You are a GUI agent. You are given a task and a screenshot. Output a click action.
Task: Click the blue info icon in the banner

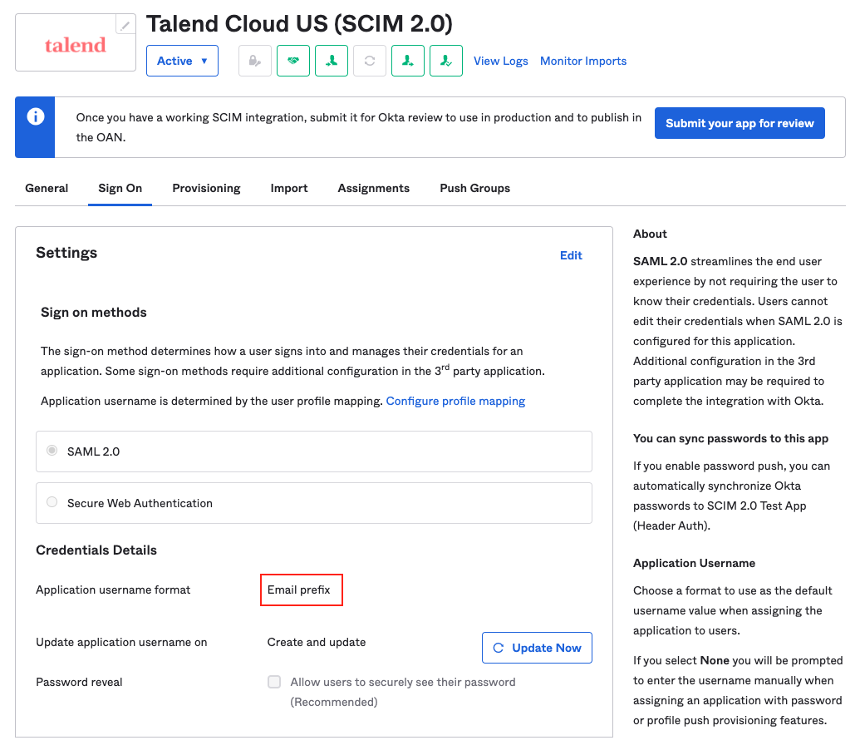pos(35,117)
